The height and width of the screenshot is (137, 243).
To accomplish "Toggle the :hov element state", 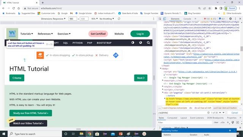I will click(216, 123).
